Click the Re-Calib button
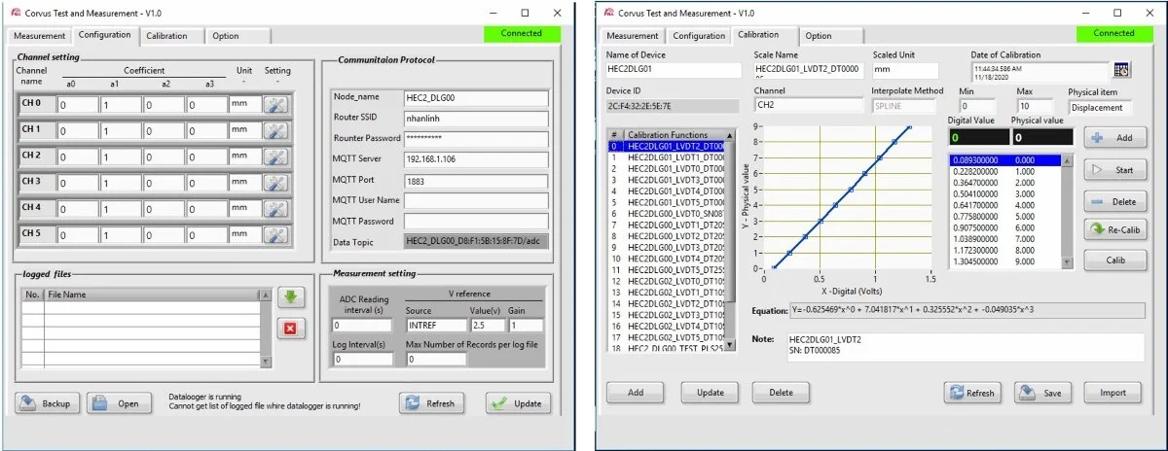Viewport: 1168px width, 451px height. tap(1113, 230)
